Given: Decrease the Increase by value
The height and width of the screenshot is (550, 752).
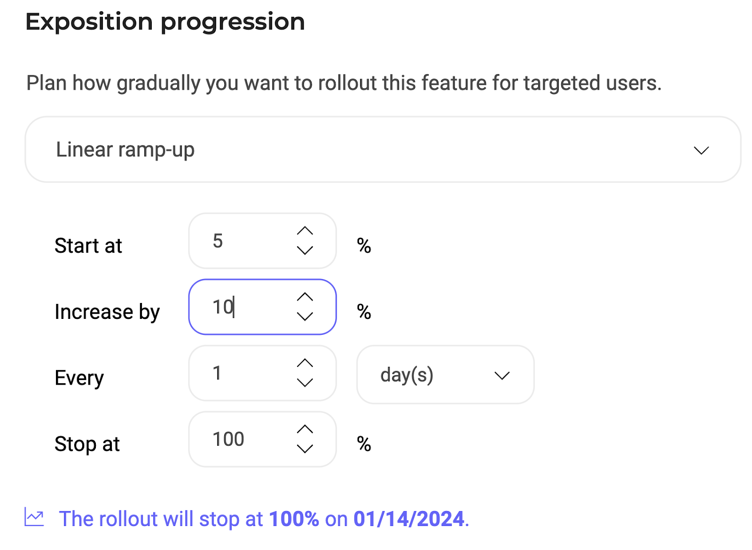Looking at the screenshot, I should [305, 317].
